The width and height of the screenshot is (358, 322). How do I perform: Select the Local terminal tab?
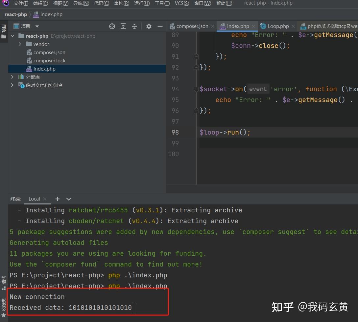(x=34, y=199)
